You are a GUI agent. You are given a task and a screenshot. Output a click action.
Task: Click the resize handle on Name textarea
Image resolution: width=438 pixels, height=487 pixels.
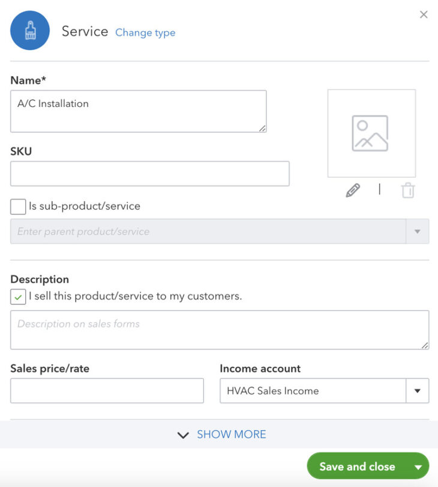(x=262, y=128)
